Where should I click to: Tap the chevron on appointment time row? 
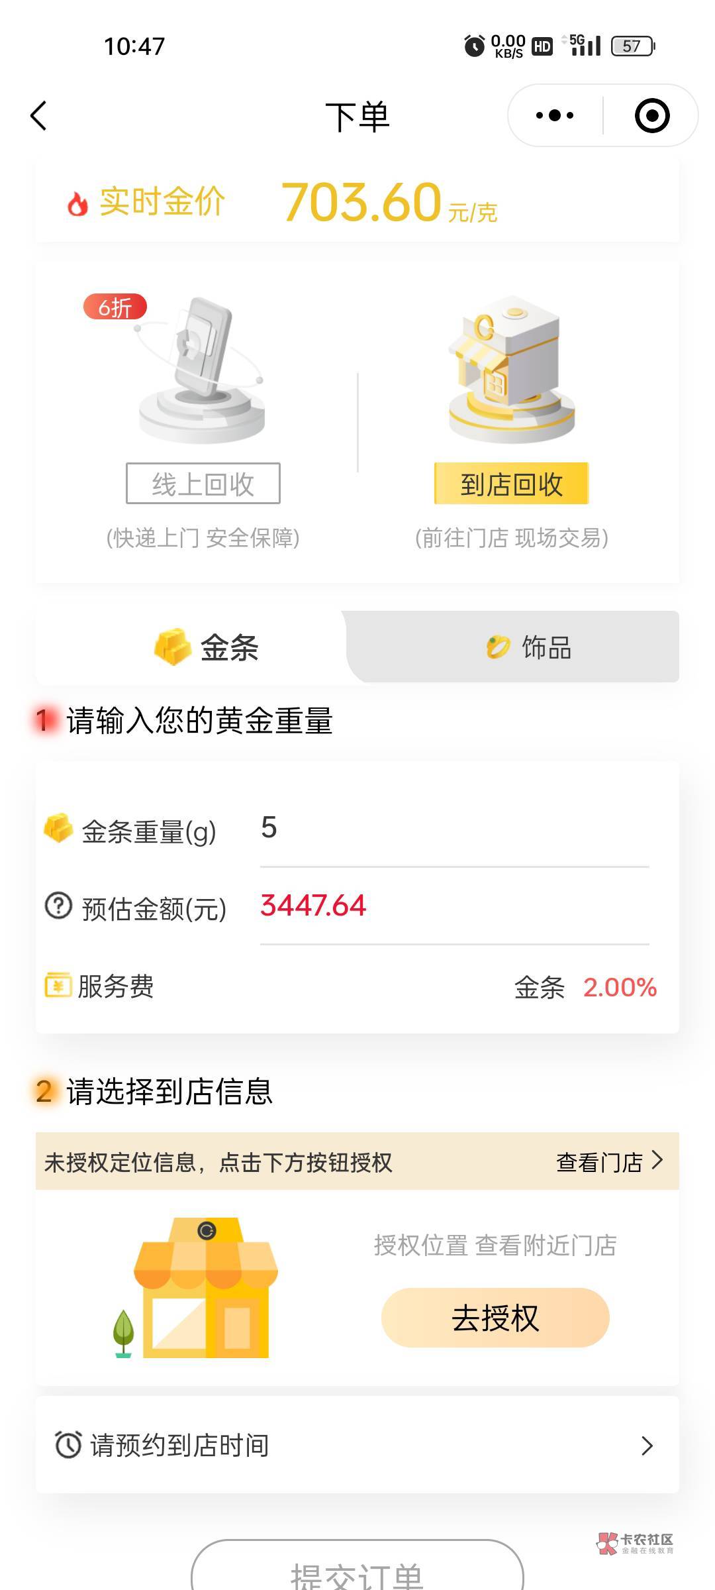coord(647,1445)
